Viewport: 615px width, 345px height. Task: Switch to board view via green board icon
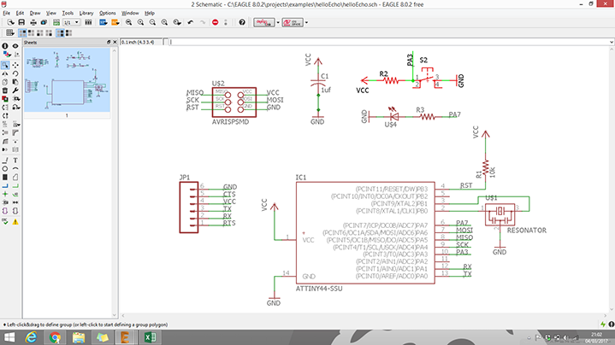point(56,22)
